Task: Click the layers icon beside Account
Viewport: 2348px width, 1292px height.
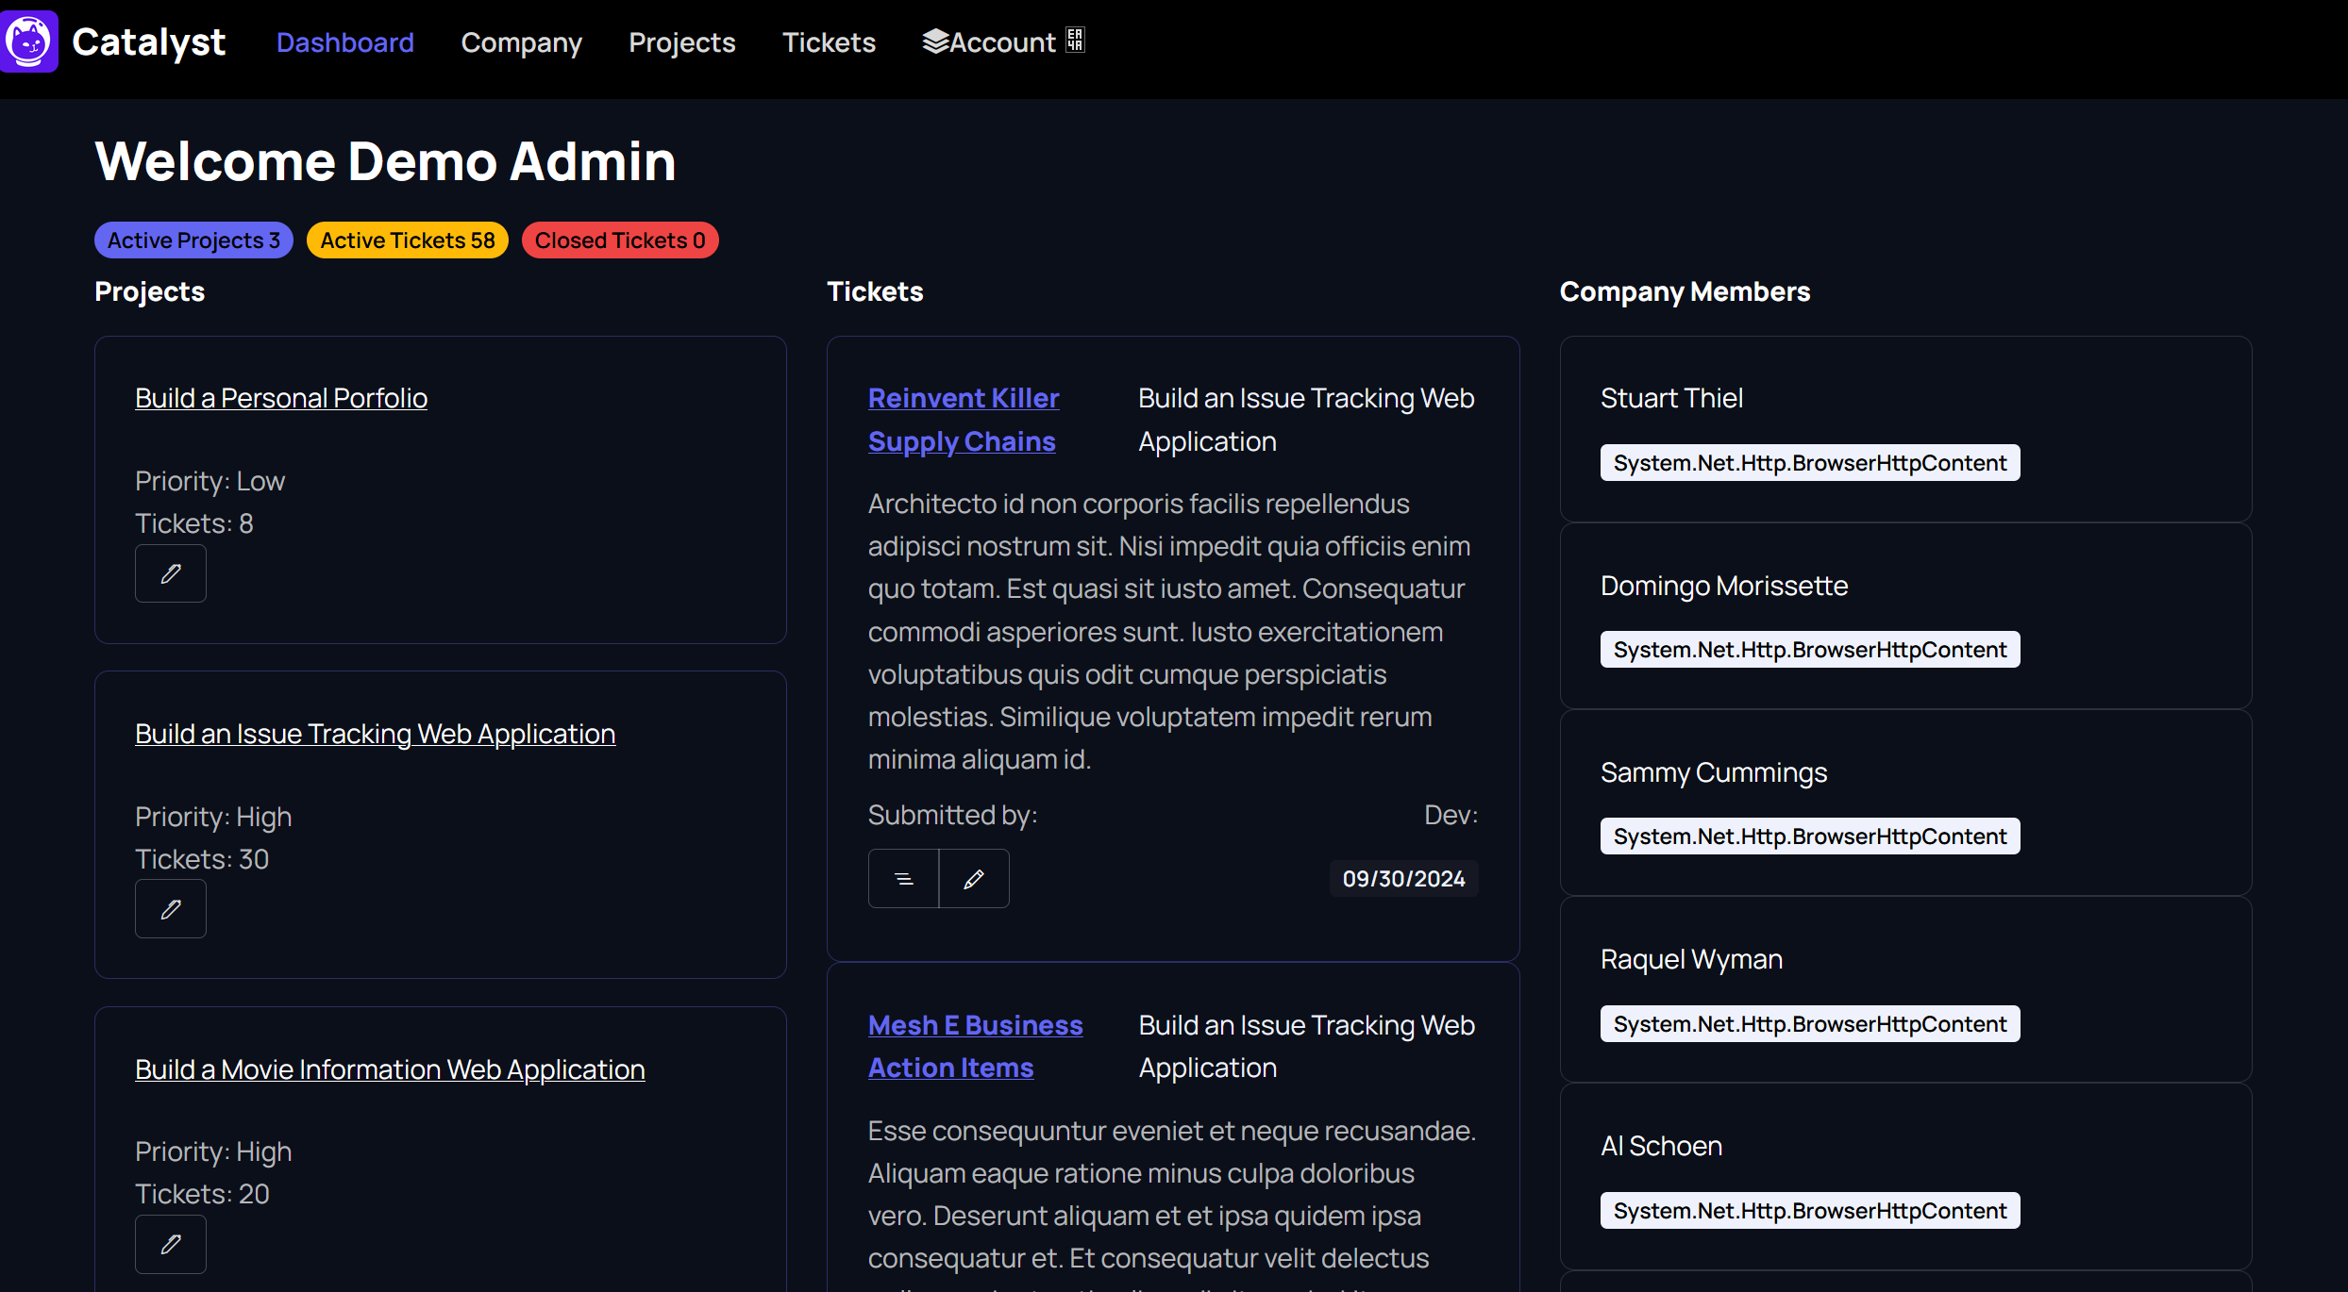Action: point(935,41)
